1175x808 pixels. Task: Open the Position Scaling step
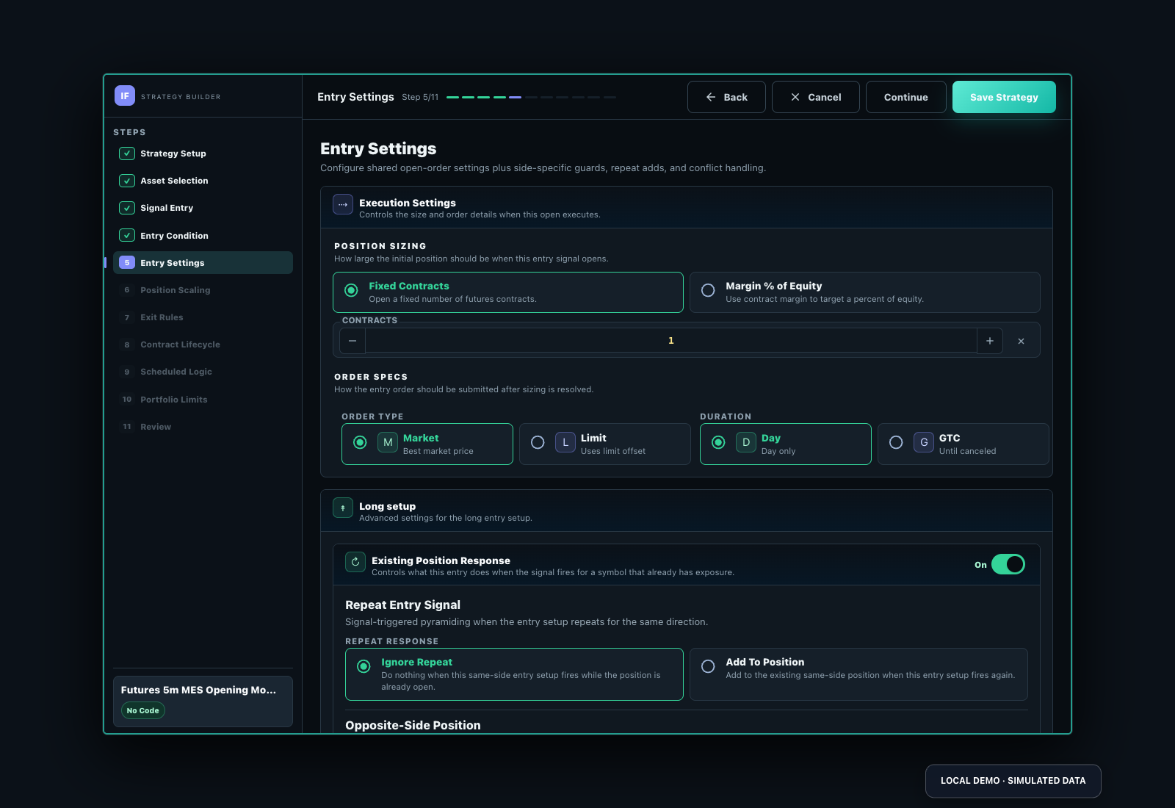203,290
